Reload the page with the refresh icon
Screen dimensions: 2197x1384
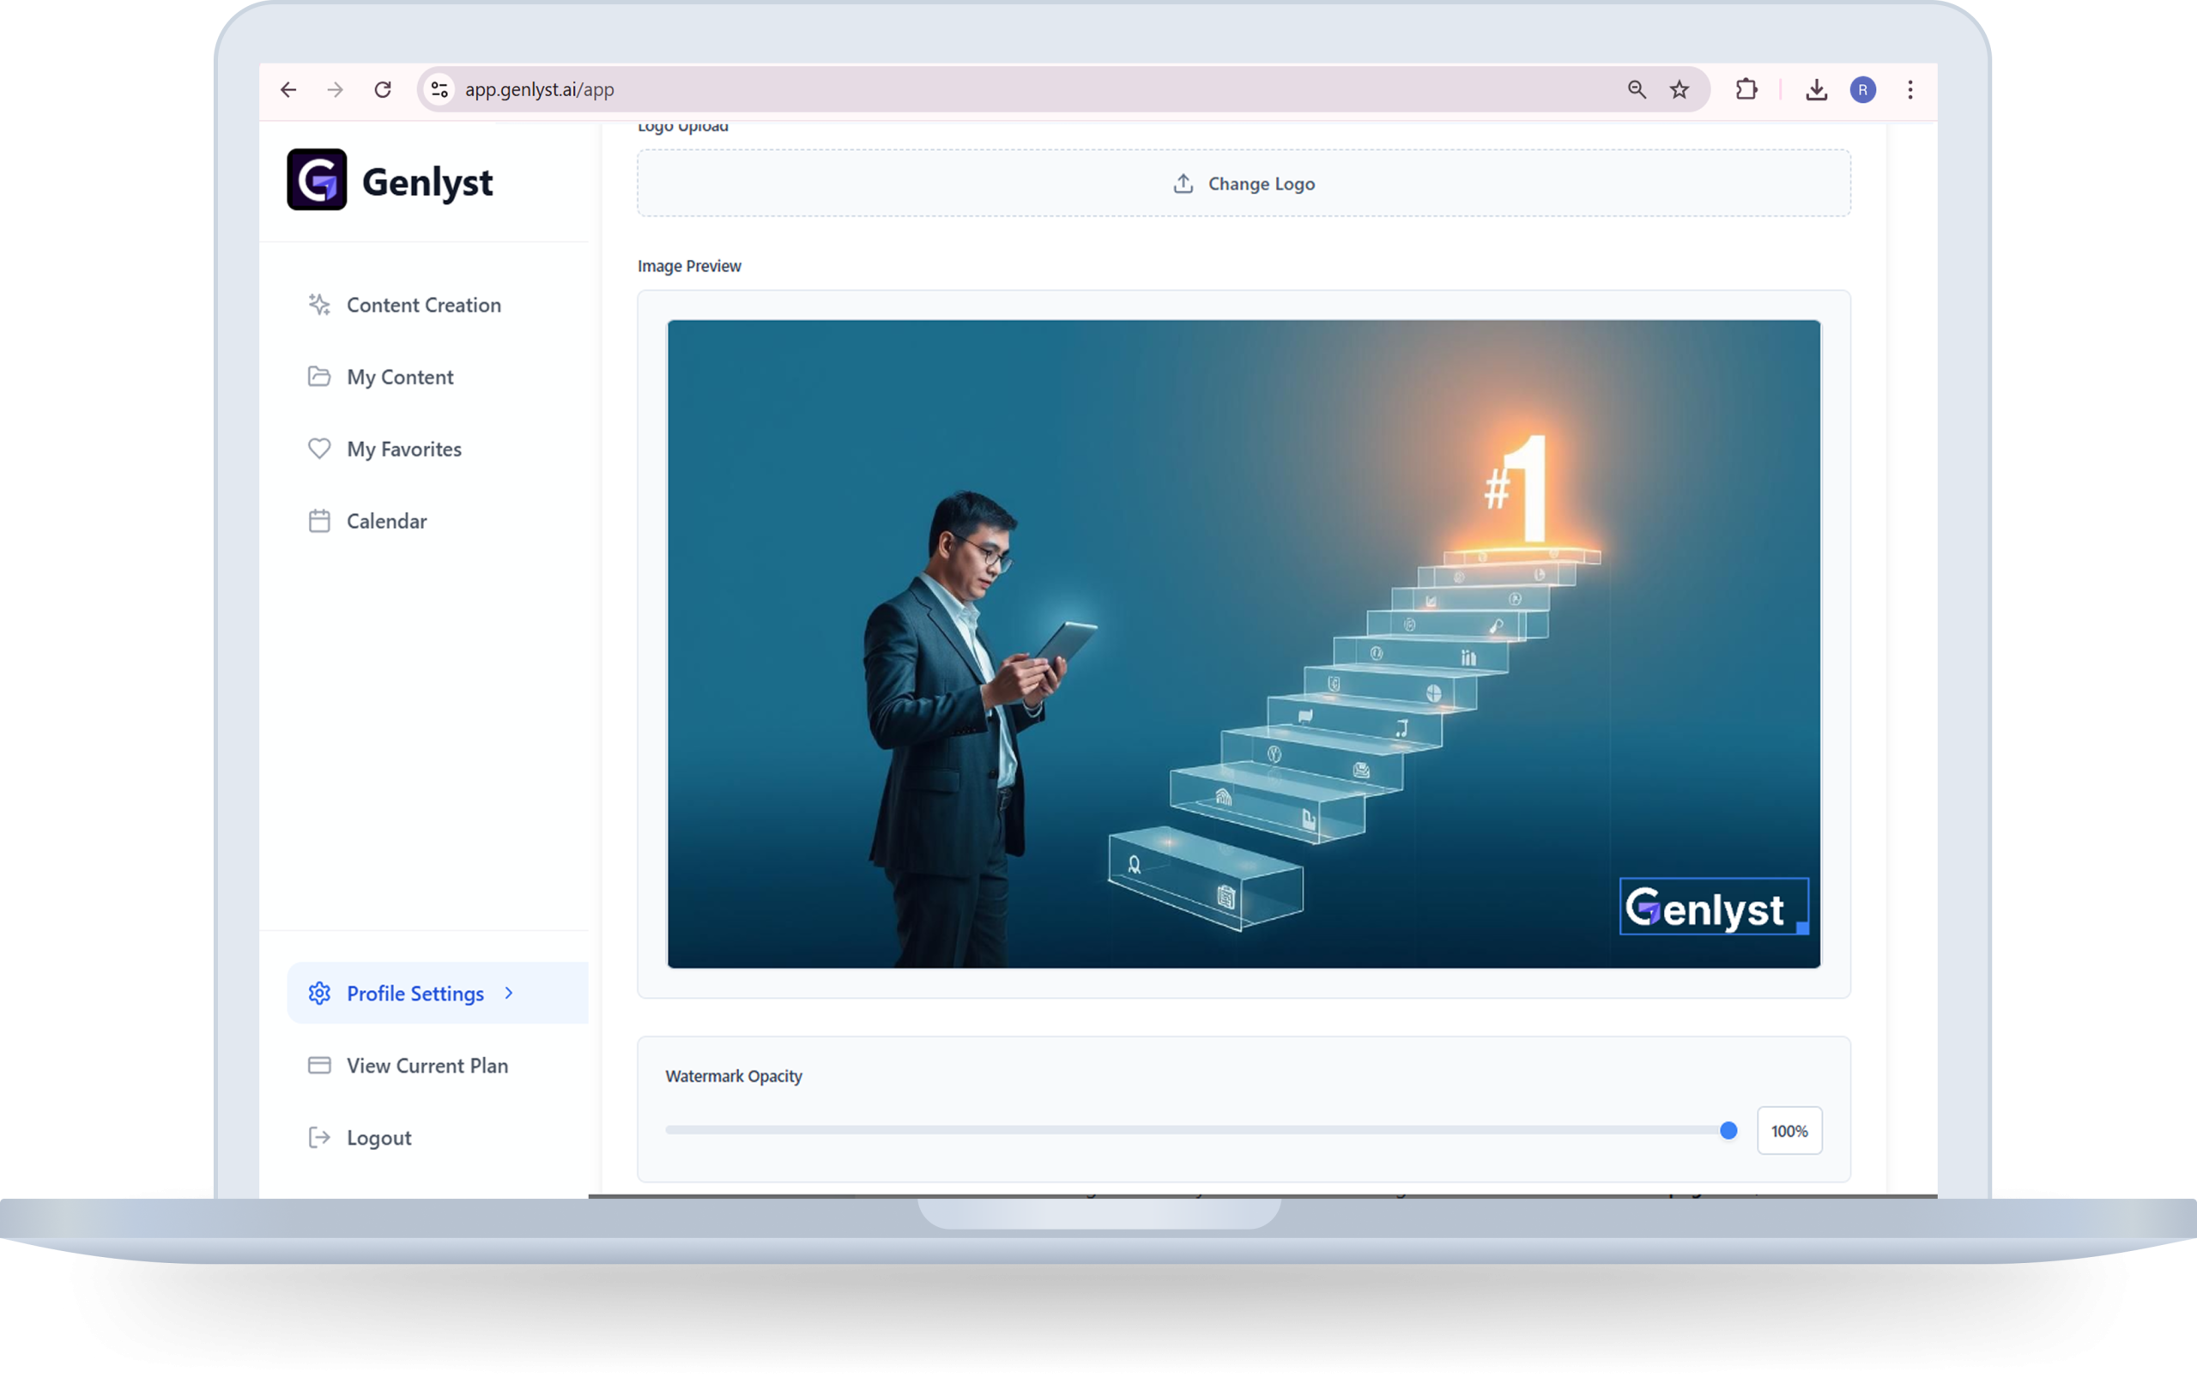point(384,89)
